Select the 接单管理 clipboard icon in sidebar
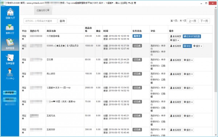This screenshot has height=137, width=218. click(10, 42)
